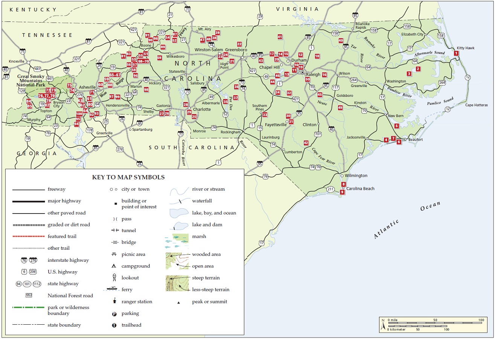
Task: Select the Charlotte city label
Action: [202, 110]
